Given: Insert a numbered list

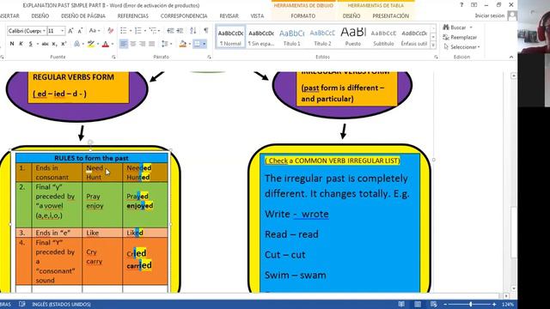Looking at the screenshot, I should pos(137,31).
